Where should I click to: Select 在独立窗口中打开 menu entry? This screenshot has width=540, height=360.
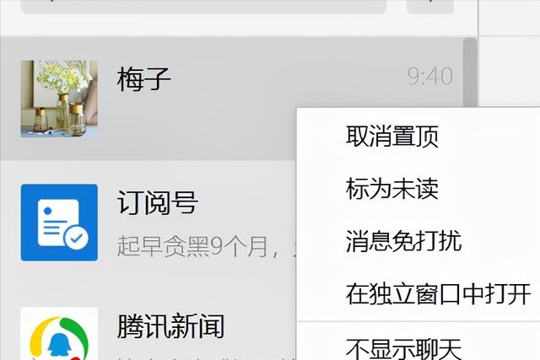pos(438,293)
